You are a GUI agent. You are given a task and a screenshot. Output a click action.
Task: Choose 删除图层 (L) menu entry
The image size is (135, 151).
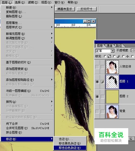click(27, 16)
